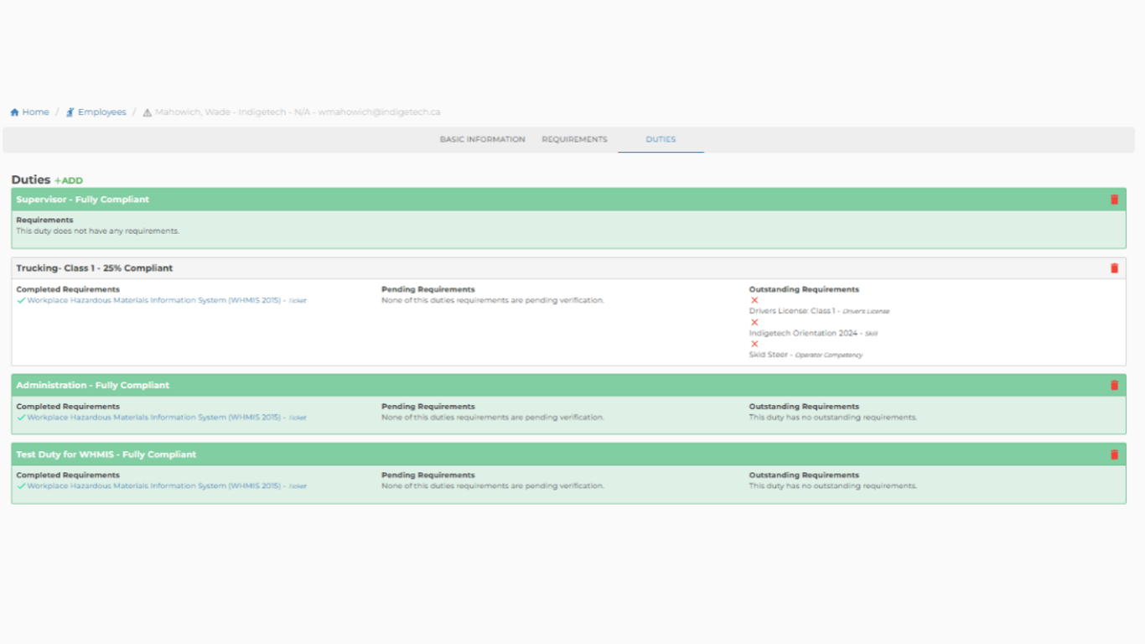
Task: Click the Home house icon in breadcrumb
Action: [14, 112]
